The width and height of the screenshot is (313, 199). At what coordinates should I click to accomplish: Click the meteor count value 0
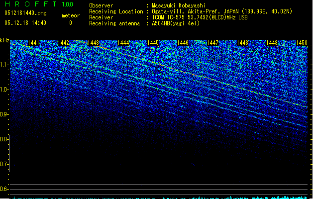pyautogui.click(x=71, y=23)
